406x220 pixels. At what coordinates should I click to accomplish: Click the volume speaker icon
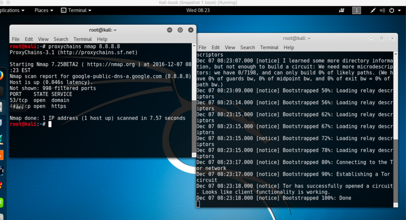click(x=382, y=11)
